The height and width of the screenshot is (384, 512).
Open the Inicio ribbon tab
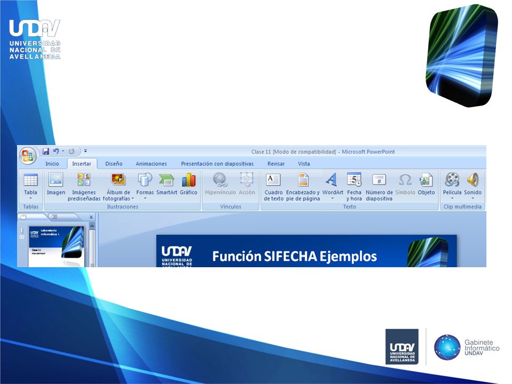point(52,164)
